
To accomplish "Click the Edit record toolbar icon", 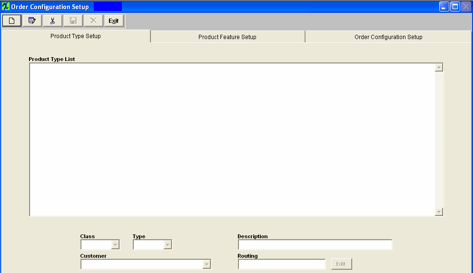I will tap(32, 21).
